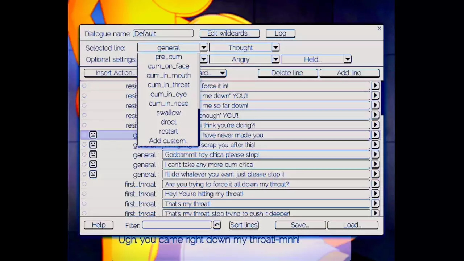Open the Held dropdown

[347, 59]
